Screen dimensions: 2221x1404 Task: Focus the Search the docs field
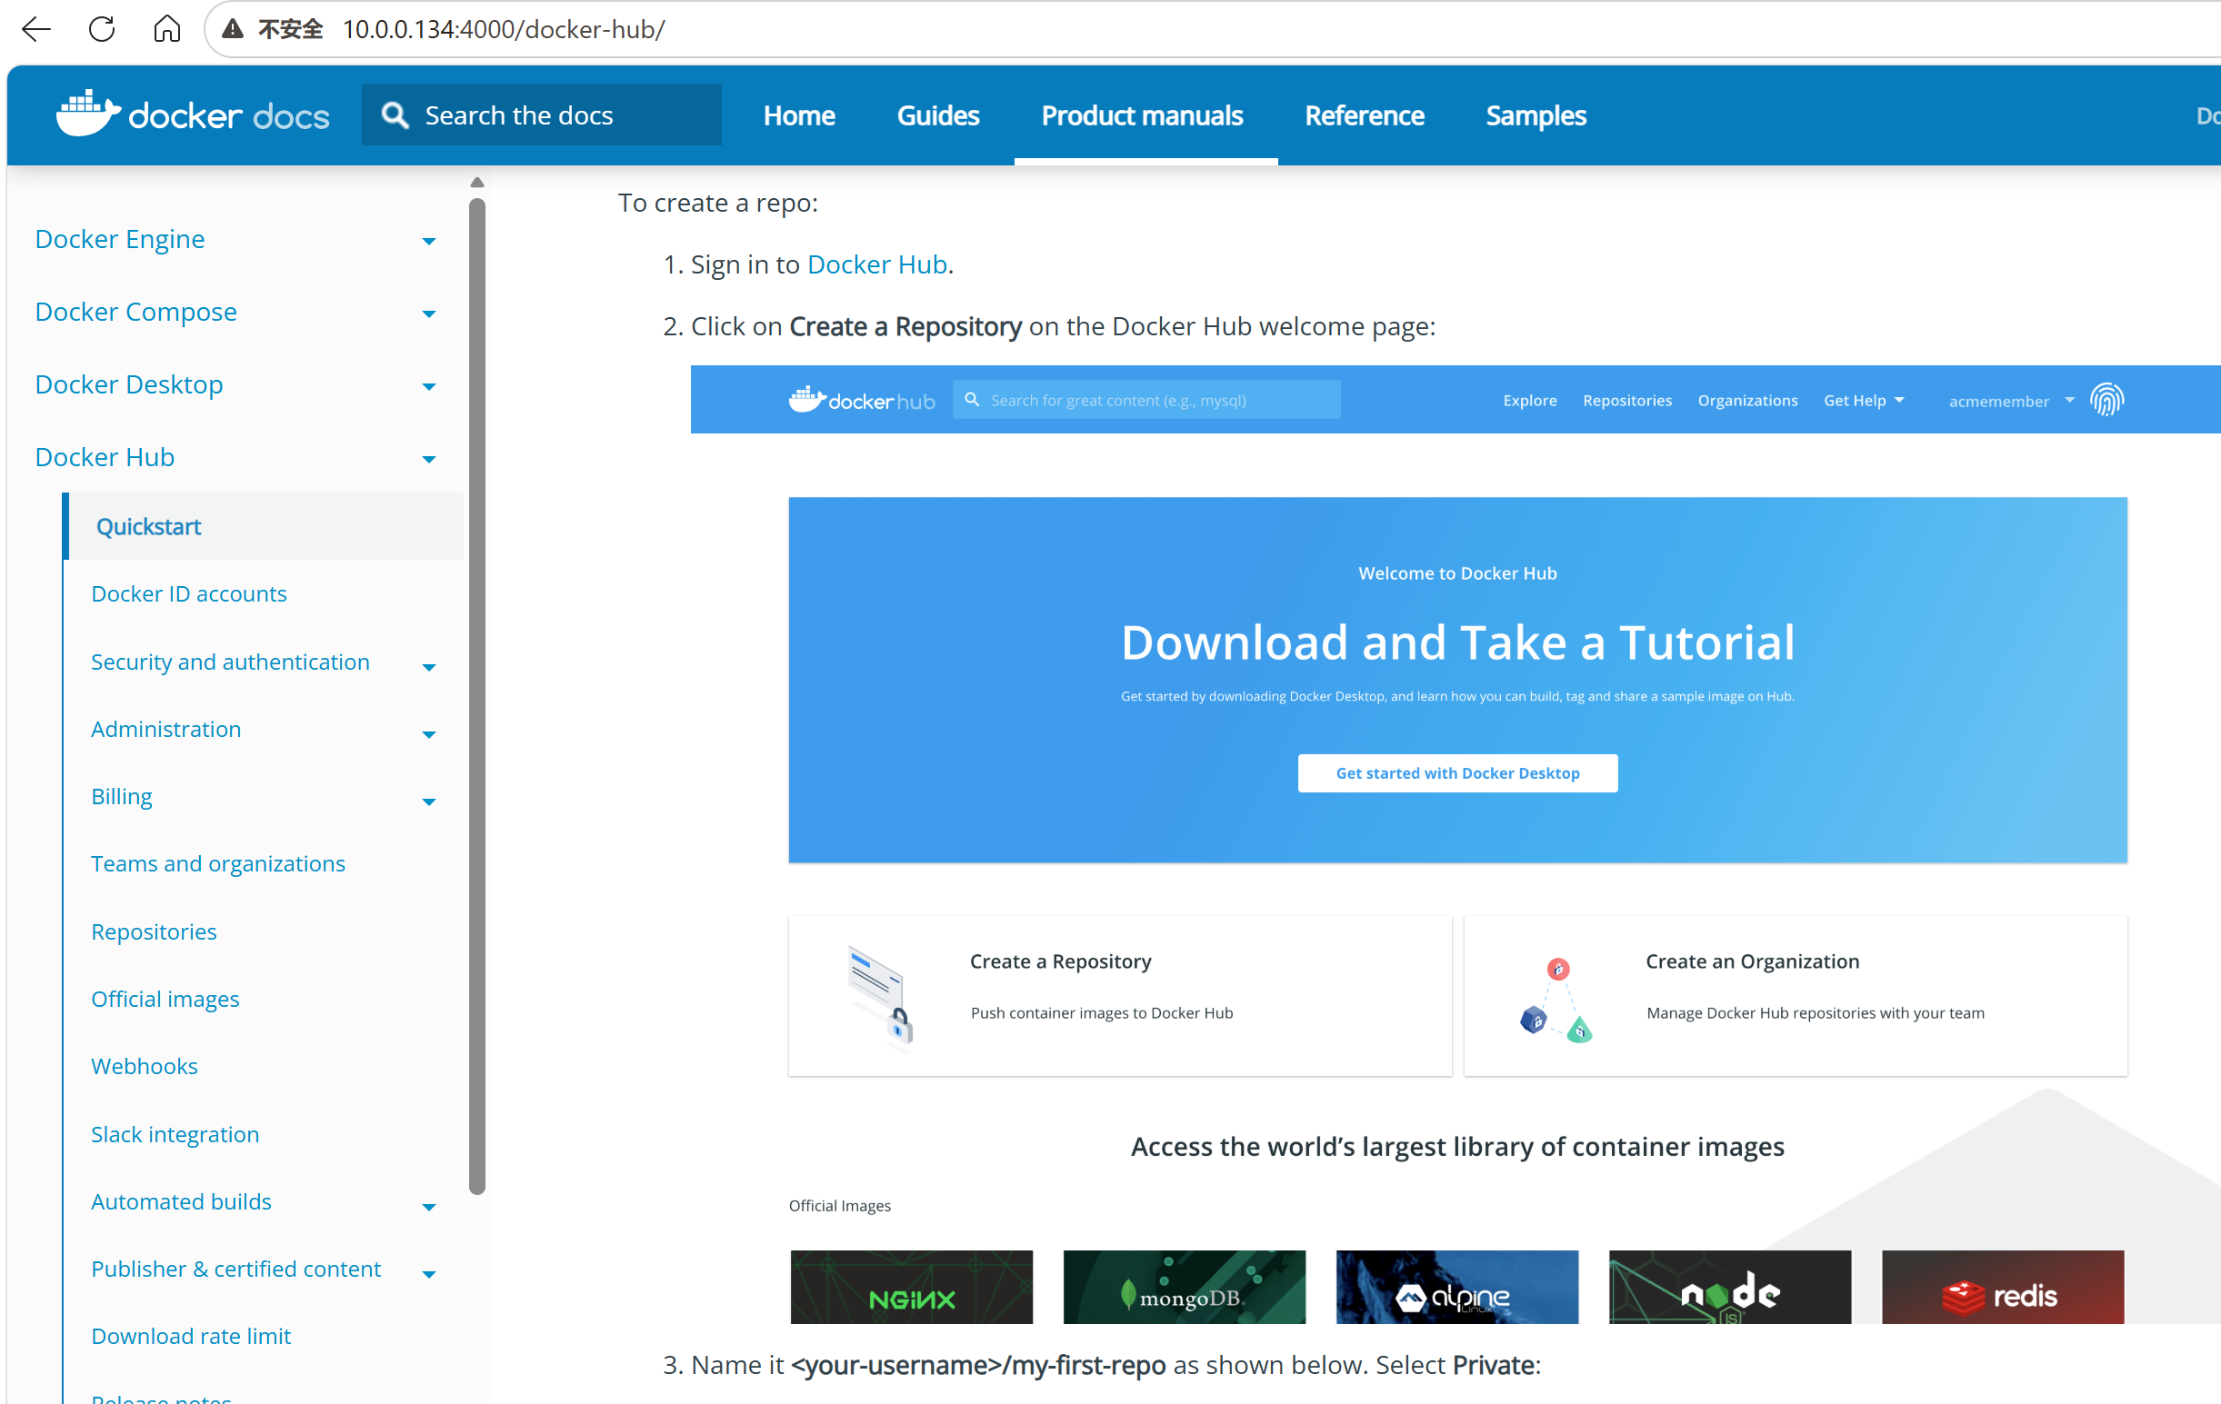(542, 115)
